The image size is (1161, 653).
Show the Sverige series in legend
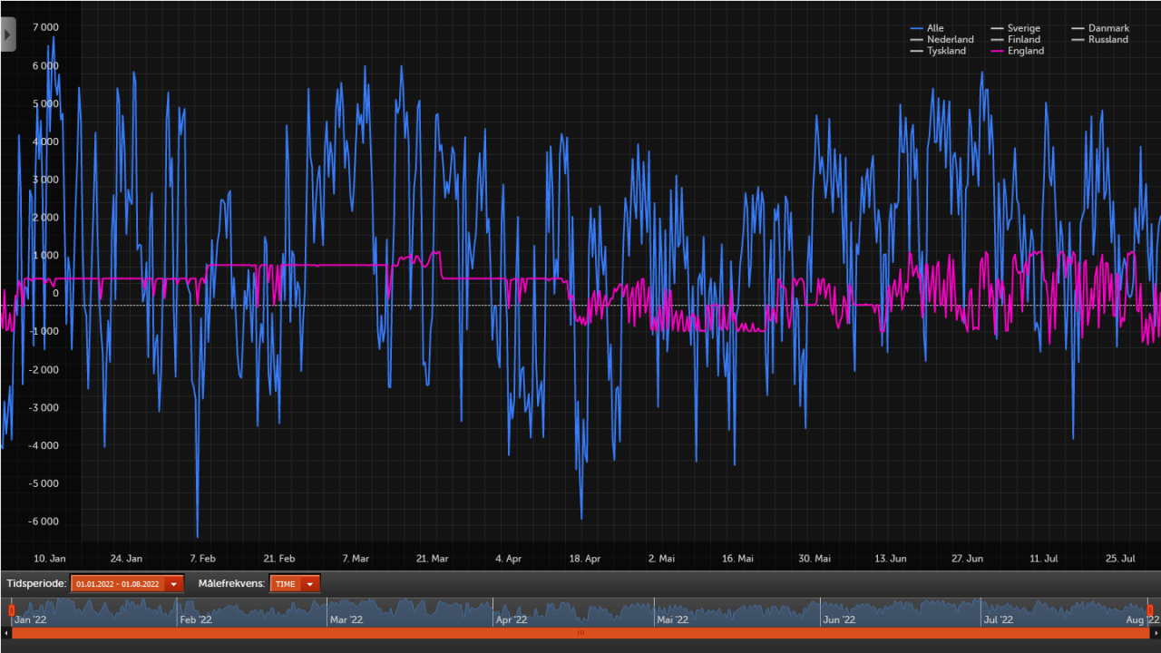(1023, 29)
